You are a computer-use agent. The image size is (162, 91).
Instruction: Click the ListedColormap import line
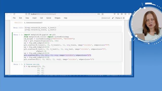(46, 37)
